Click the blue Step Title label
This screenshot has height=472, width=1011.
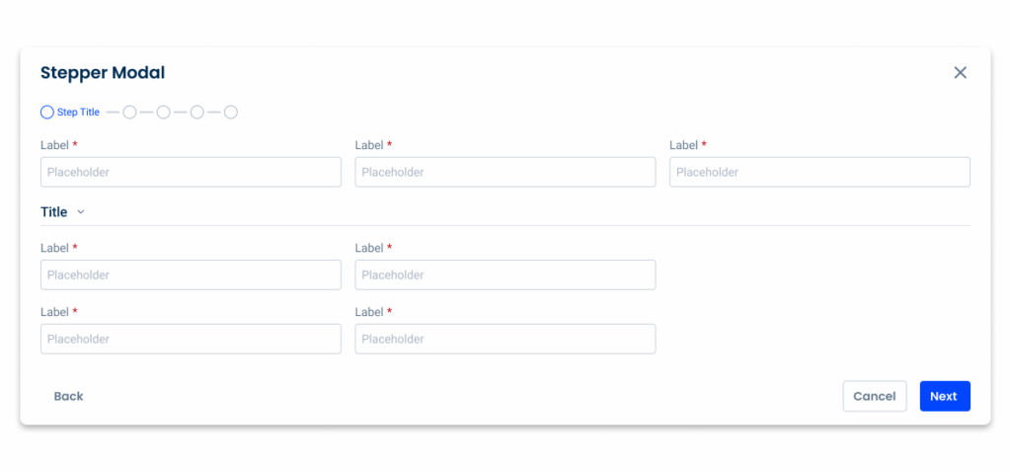click(x=78, y=113)
